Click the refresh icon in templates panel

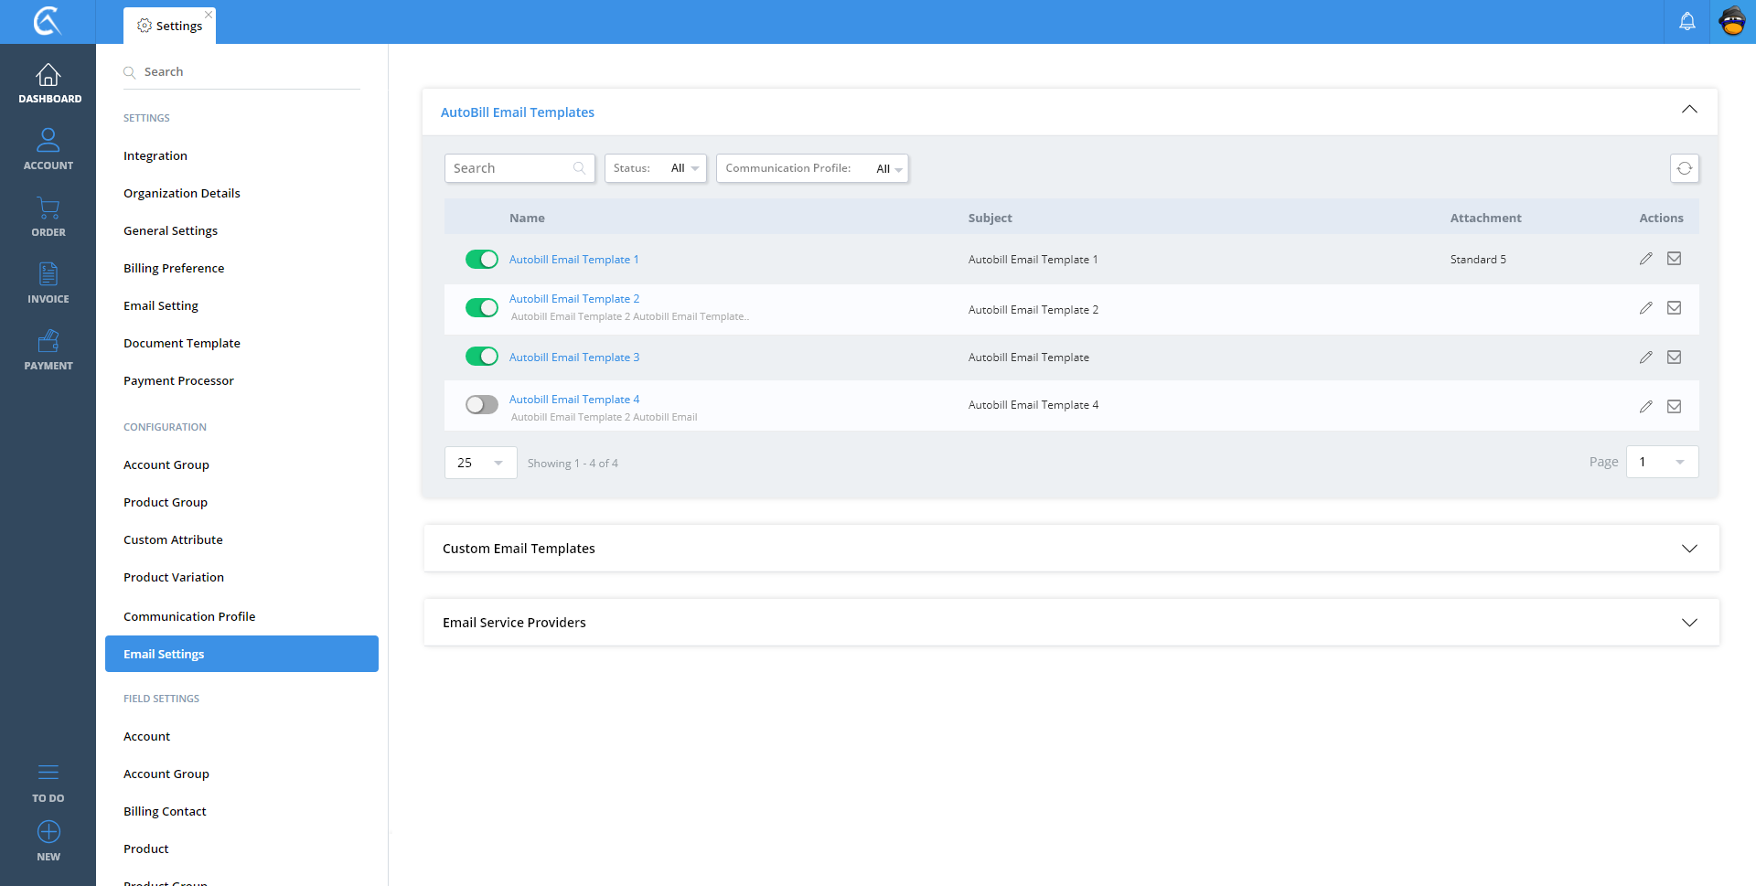1684,168
